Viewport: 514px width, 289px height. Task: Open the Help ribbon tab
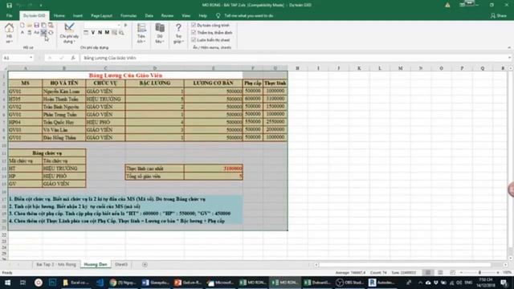point(202,16)
